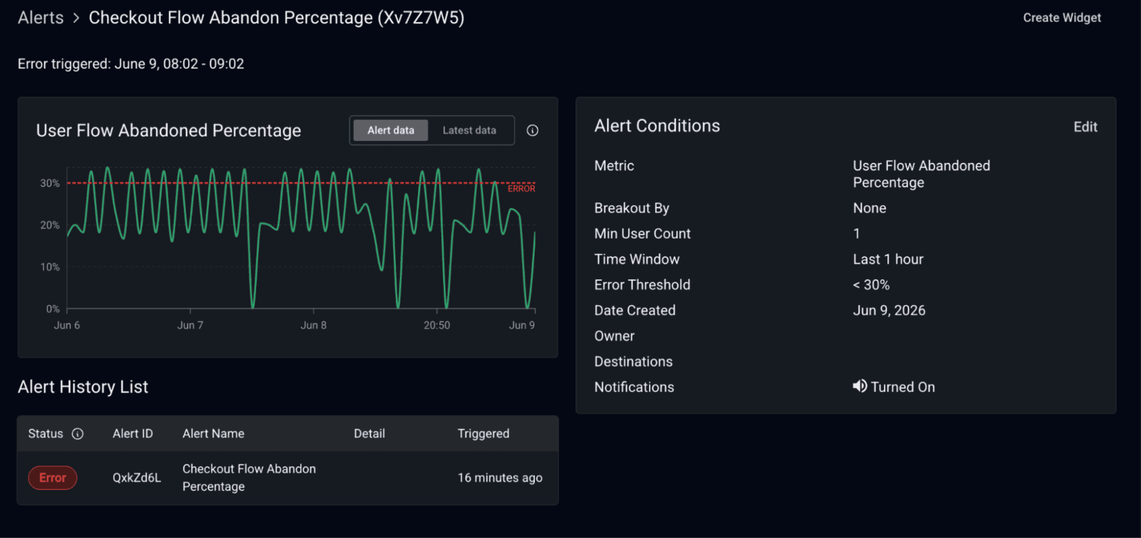Click the Notifications label
This screenshot has width=1141, height=538.
point(634,387)
